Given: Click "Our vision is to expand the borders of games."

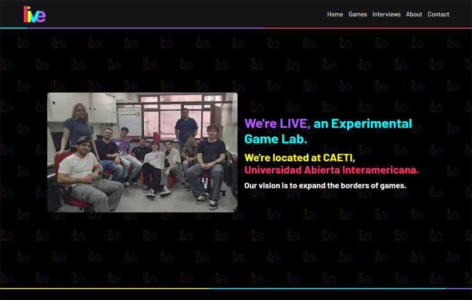Looking at the screenshot, I should point(325,186).
